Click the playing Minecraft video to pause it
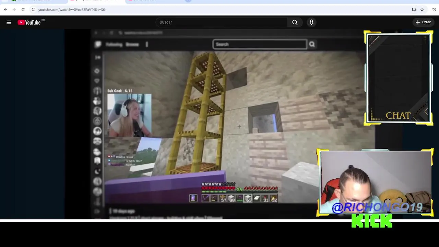 tap(219, 124)
